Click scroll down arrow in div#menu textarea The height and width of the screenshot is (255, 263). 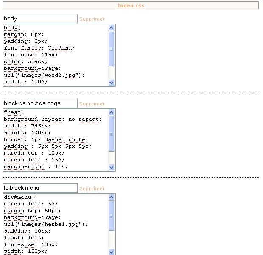coord(112,252)
